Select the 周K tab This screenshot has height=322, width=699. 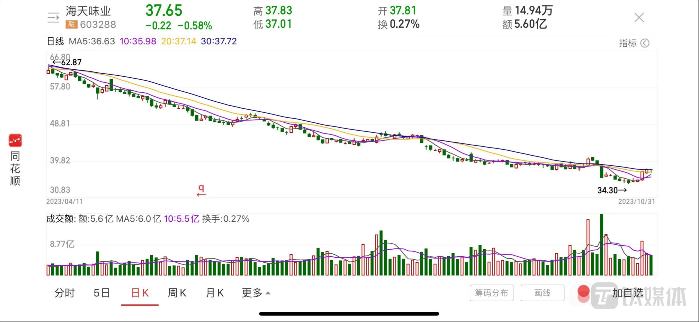(177, 293)
